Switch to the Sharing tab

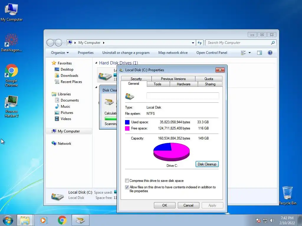(210, 84)
